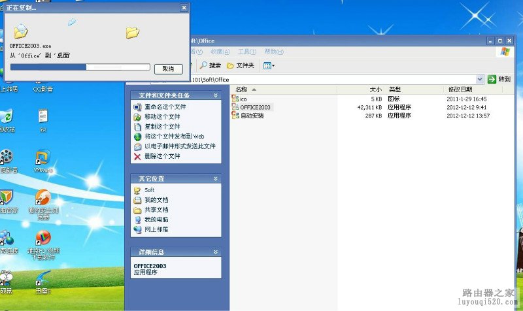Collapse the 详细信息 panel

point(216,252)
